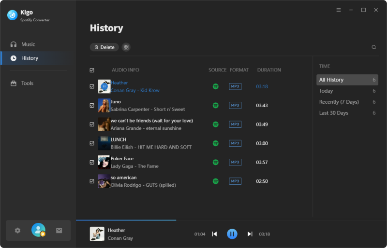Pause via Heather album thumbnail in list
Screen dimensions: 387x248
coord(104,86)
